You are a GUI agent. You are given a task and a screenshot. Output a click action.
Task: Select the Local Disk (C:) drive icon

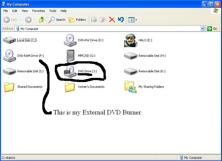(x=9, y=40)
